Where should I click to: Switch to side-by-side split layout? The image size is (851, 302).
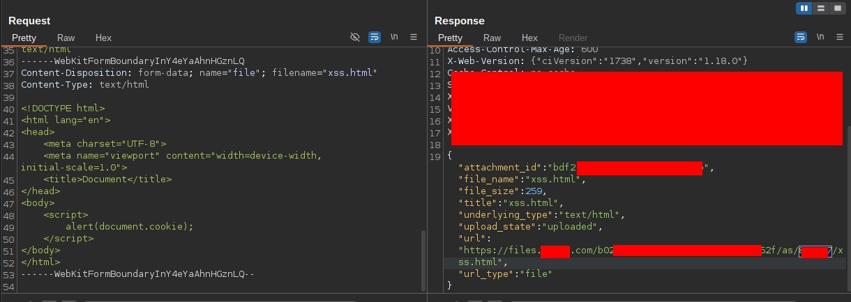[x=804, y=8]
